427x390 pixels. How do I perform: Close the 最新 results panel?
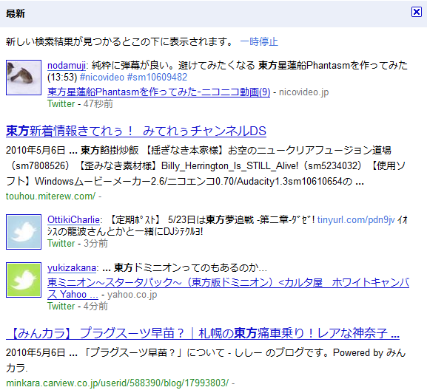[x=417, y=12]
